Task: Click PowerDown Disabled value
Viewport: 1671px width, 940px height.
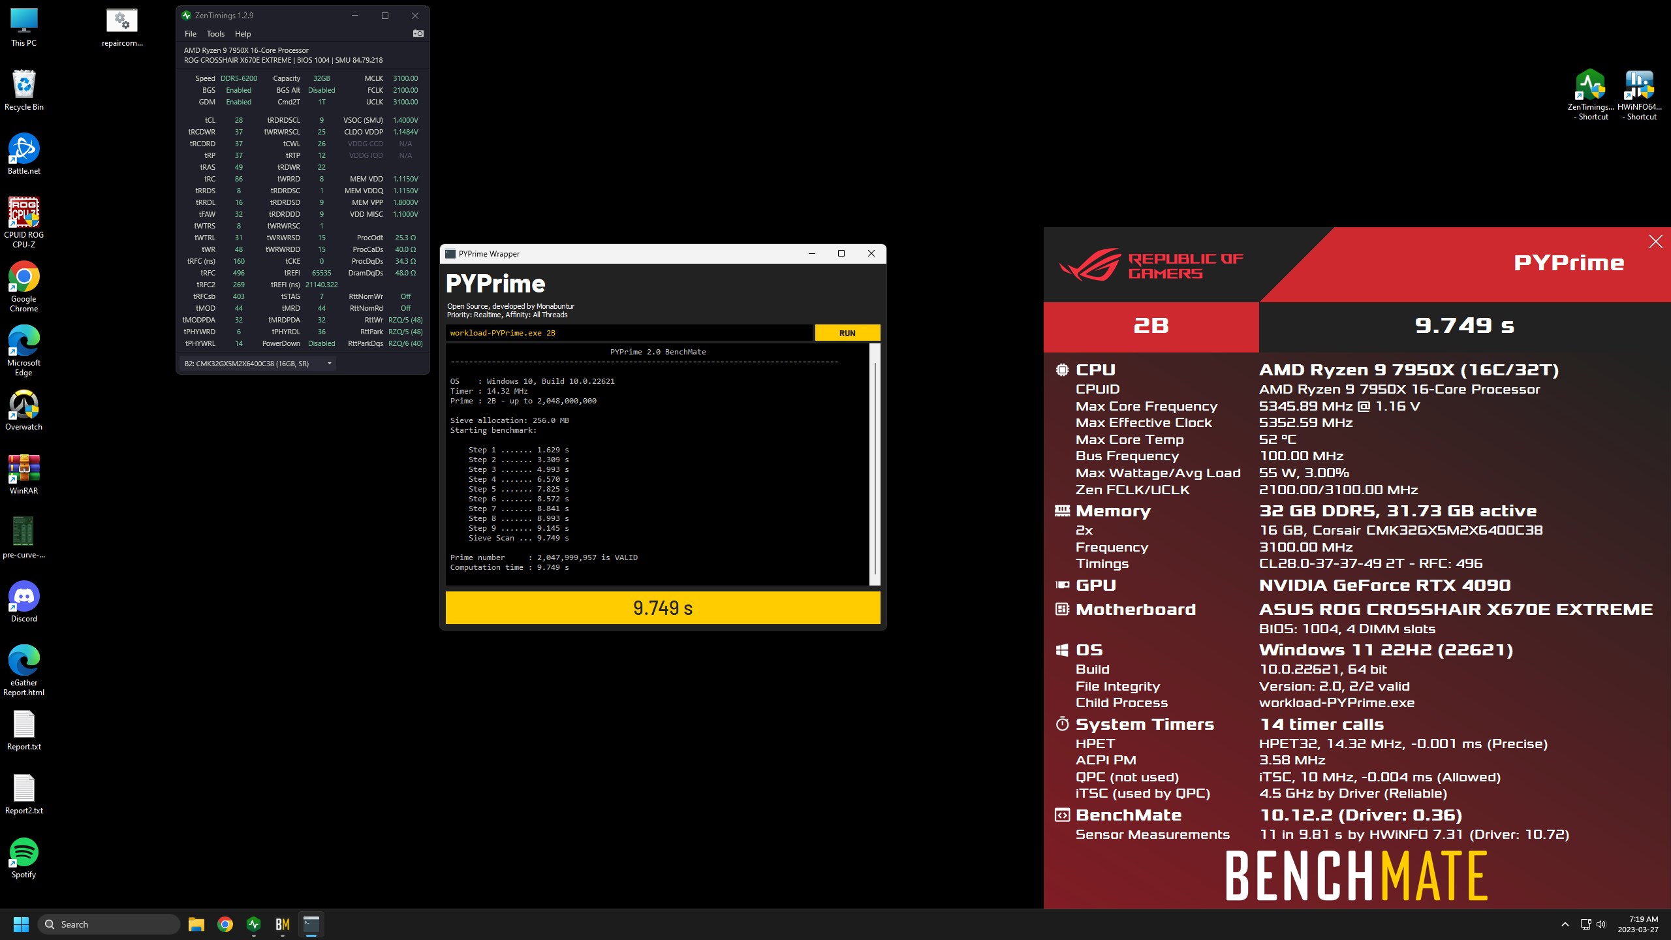Action: point(322,343)
